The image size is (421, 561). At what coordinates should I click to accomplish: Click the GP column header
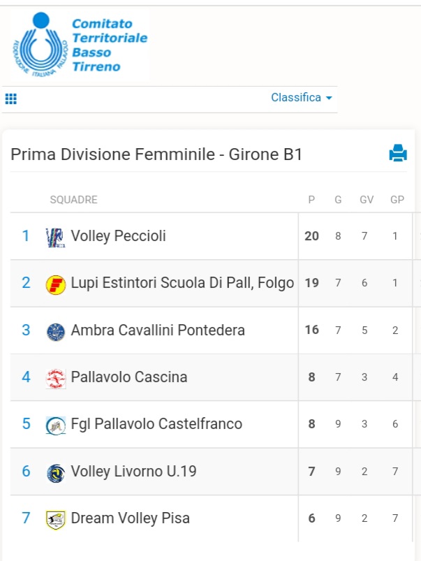pos(397,200)
